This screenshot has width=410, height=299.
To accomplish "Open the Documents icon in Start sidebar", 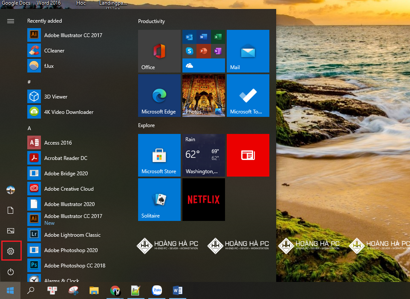I will coord(11,210).
